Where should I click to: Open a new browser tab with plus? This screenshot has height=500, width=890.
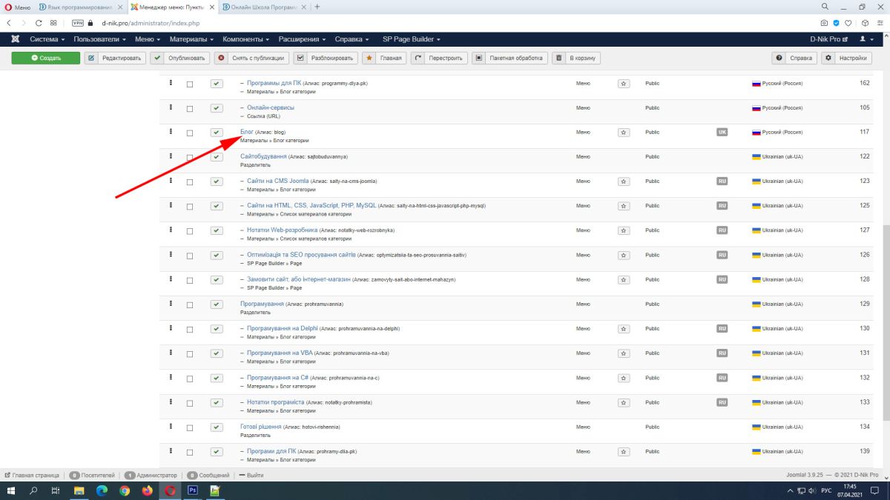(317, 7)
